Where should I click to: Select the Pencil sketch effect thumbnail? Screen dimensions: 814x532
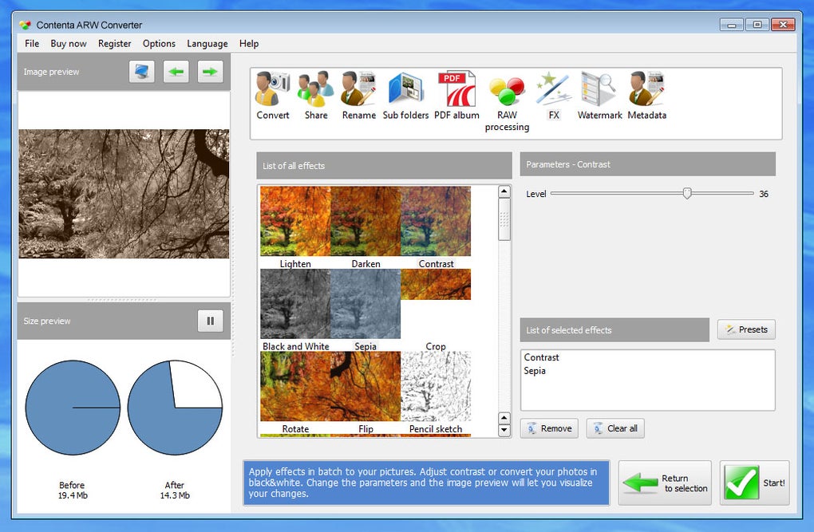tap(436, 392)
